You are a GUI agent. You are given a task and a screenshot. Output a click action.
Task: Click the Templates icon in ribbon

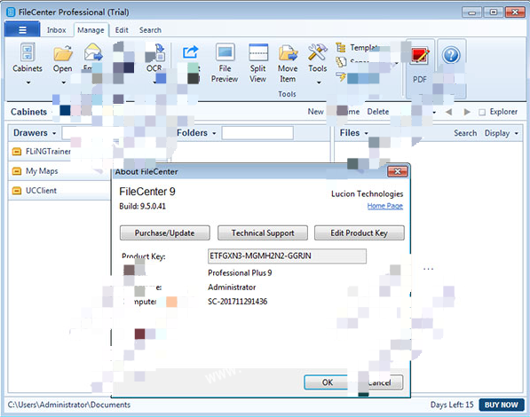coord(340,47)
